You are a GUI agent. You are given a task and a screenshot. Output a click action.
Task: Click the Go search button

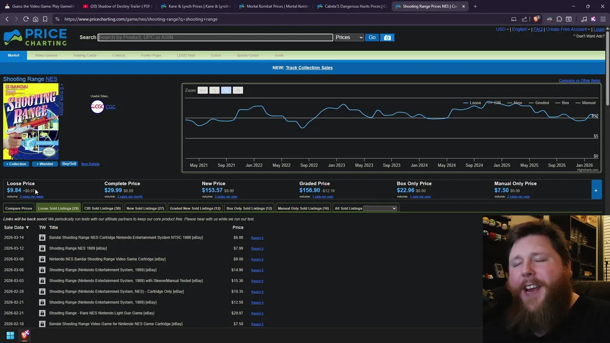click(x=372, y=37)
